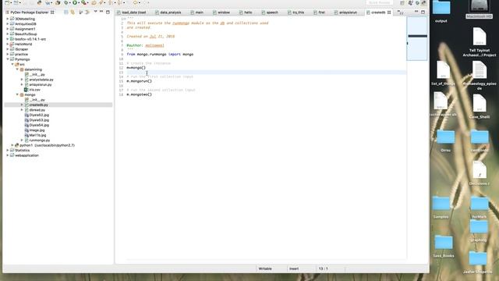Select Diyala54.jpg image file
The height and width of the screenshot is (281, 499).
(x=39, y=125)
